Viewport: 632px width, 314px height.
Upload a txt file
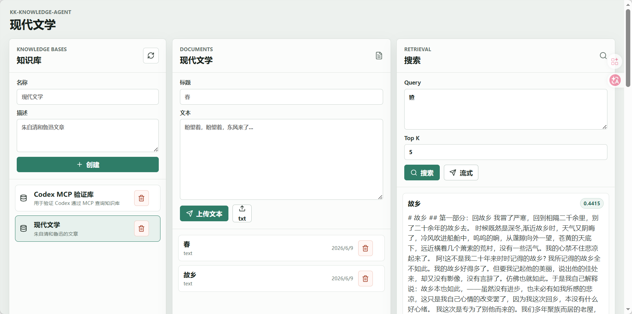point(242,213)
